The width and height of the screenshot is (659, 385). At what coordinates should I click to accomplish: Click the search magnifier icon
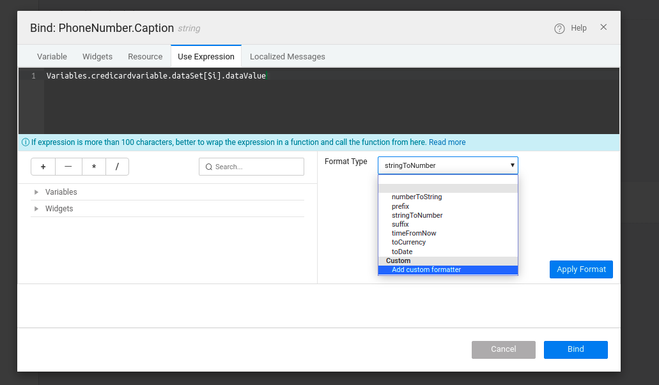pos(208,166)
